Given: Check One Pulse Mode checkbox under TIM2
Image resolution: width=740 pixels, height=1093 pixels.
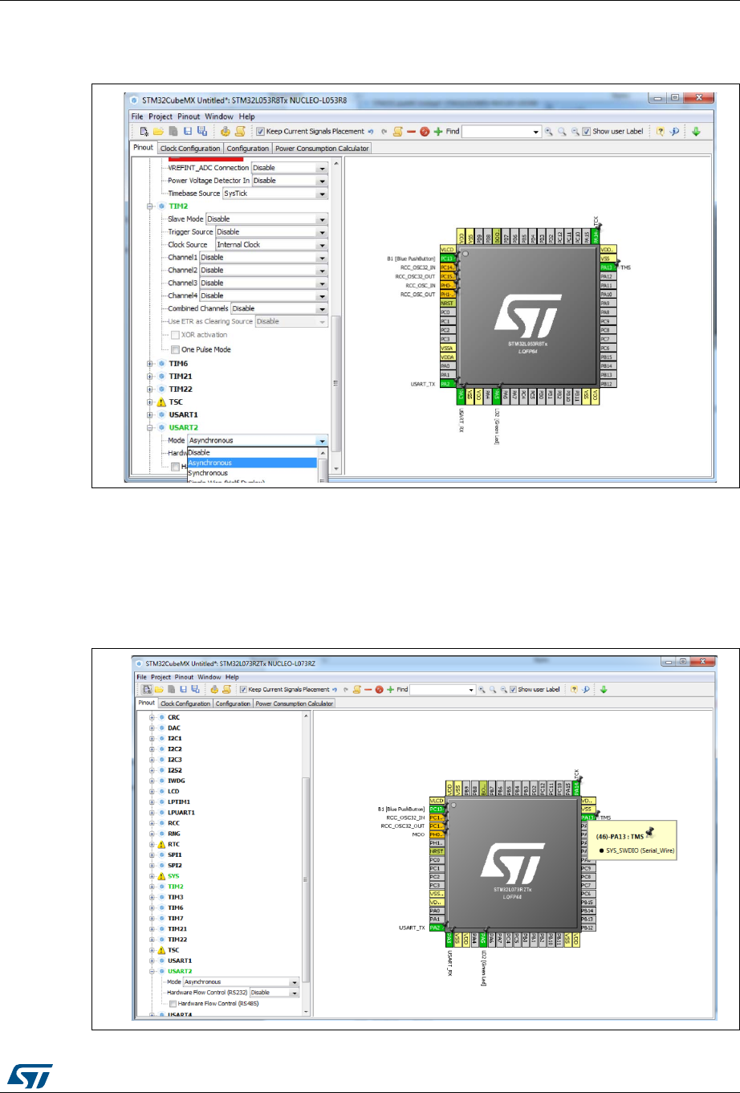Looking at the screenshot, I should pyautogui.click(x=175, y=350).
